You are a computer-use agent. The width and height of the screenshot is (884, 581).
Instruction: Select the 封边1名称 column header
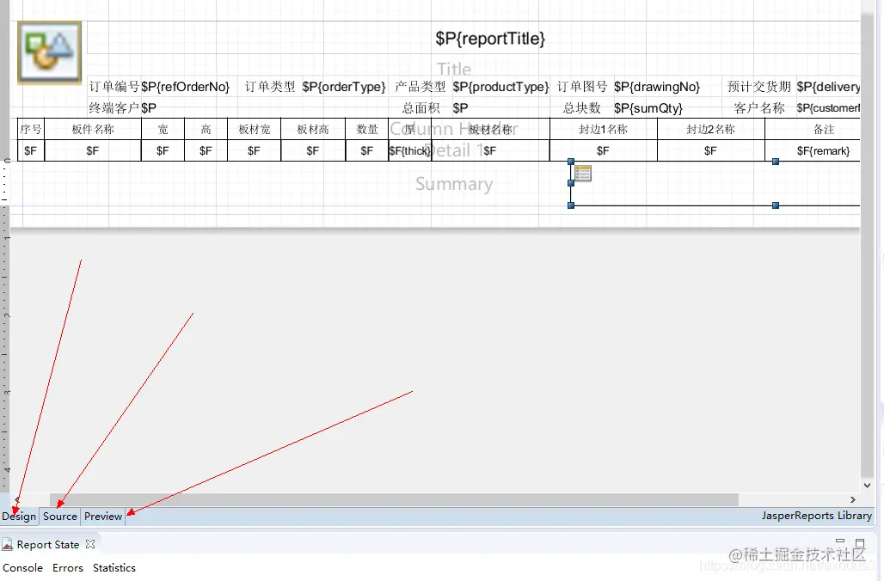click(x=604, y=129)
